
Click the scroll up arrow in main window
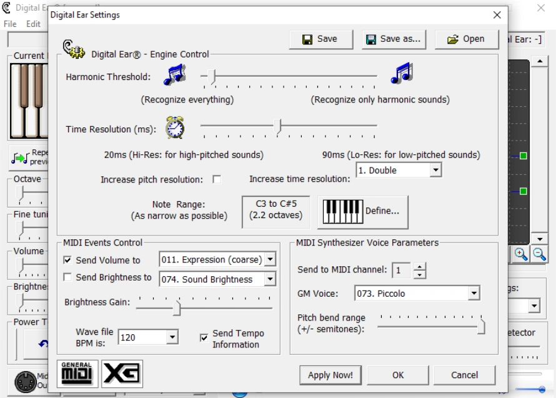pyautogui.click(x=540, y=61)
